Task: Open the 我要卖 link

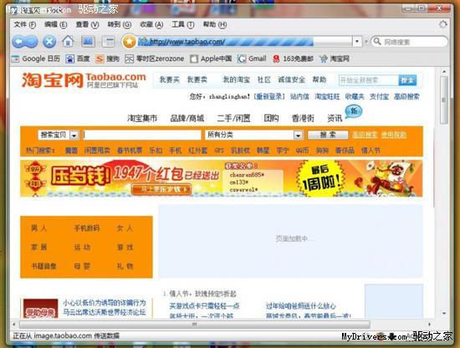Action: pos(197,79)
